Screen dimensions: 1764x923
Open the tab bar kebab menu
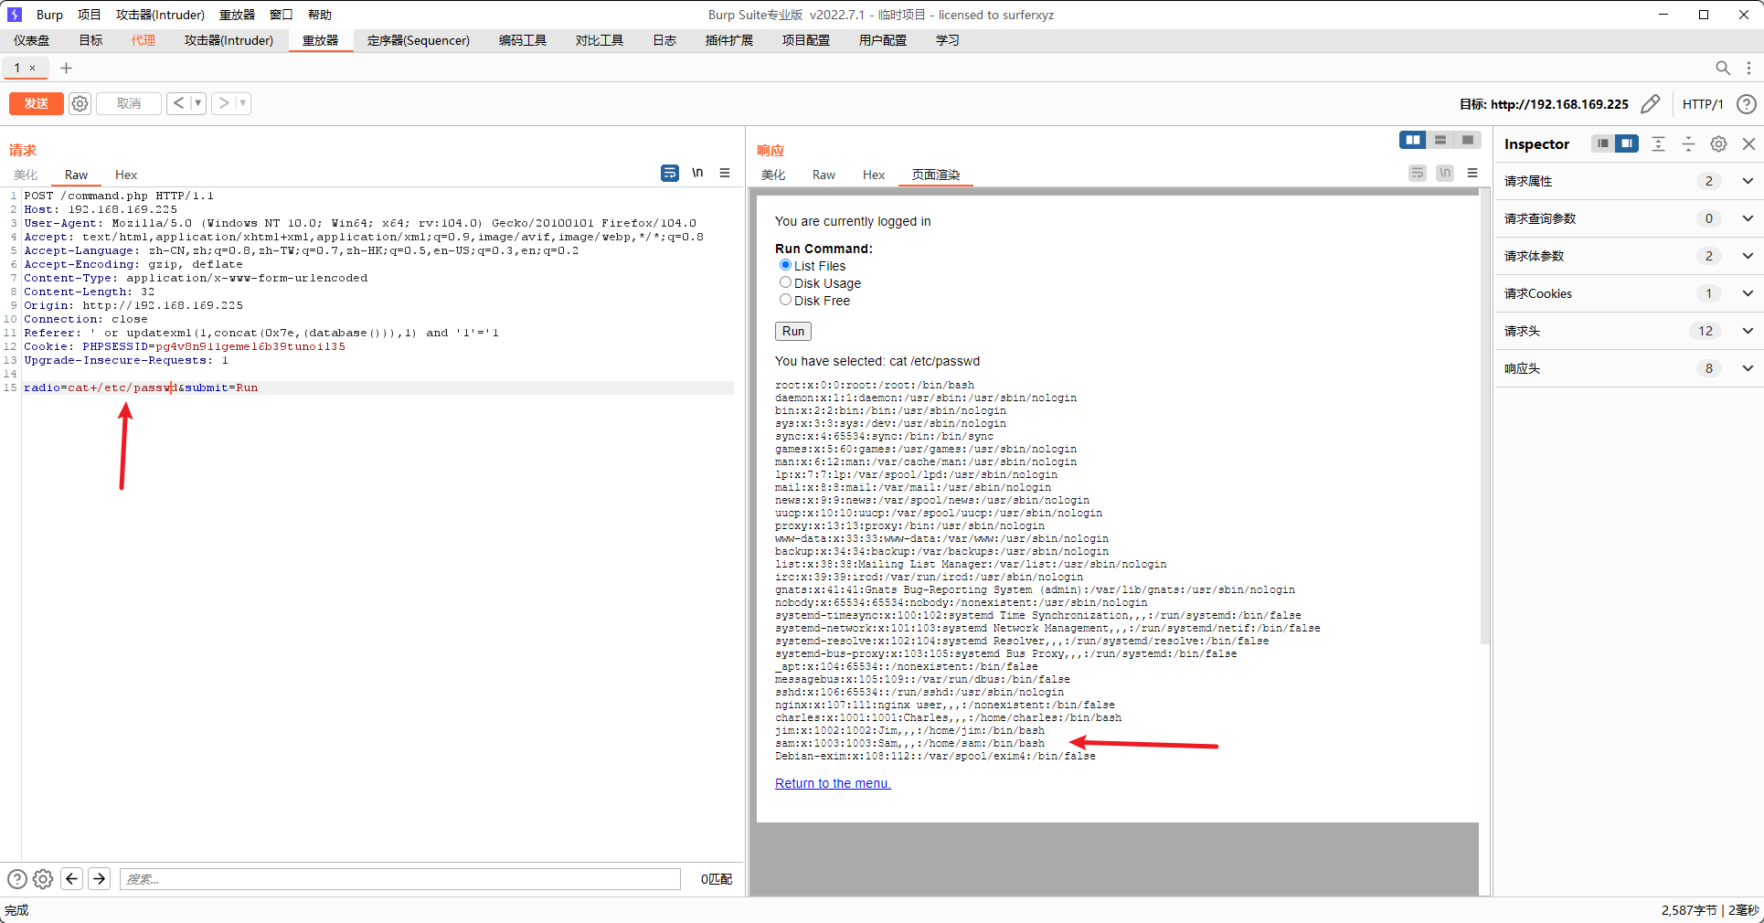click(1748, 68)
